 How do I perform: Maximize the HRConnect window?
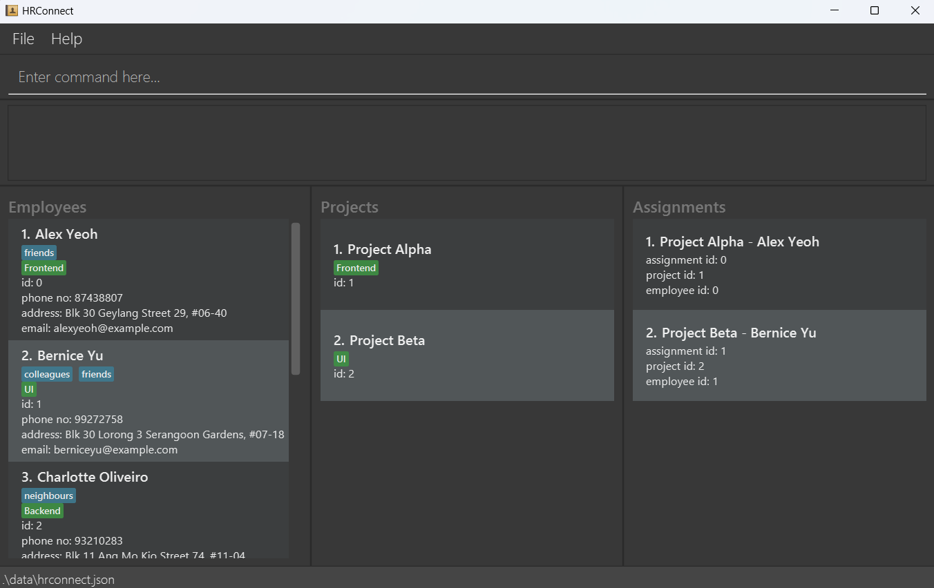pyautogui.click(x=875, y=11)
